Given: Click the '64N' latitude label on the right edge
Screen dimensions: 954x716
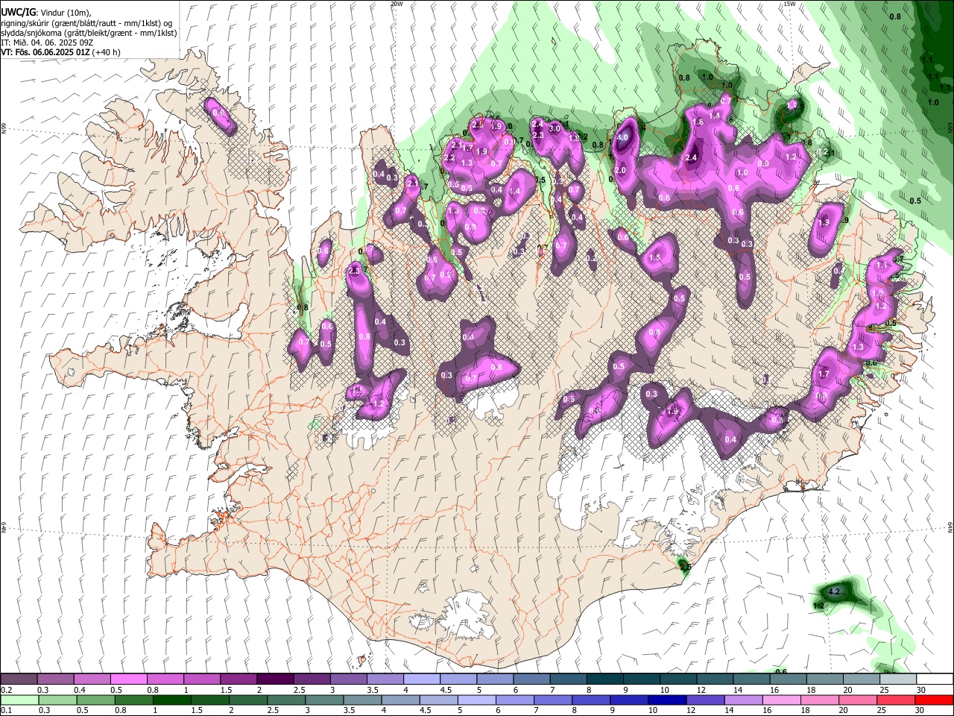Looking at the screenshot, I should (x=950, y=527).
